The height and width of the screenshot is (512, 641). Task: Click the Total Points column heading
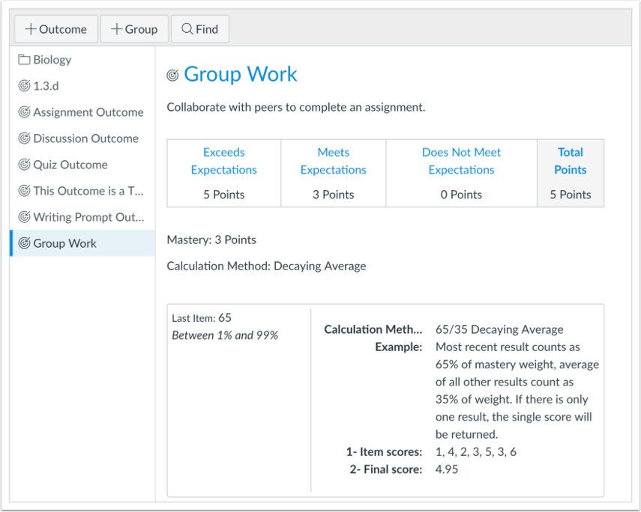coord(571,161)
